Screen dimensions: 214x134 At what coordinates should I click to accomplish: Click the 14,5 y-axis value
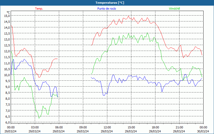(7, 22)
